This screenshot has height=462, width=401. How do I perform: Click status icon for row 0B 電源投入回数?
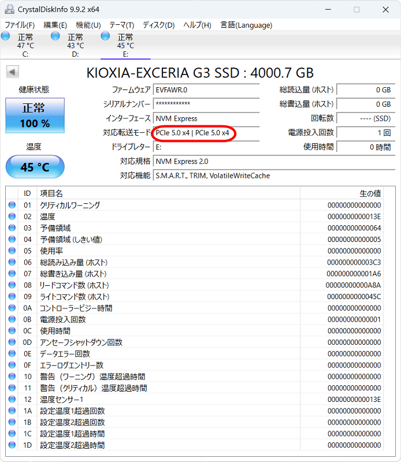(x=12, y=319)
